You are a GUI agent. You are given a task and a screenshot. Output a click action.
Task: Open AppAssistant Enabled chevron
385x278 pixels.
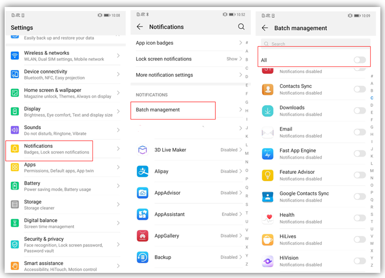coord(240,214)
